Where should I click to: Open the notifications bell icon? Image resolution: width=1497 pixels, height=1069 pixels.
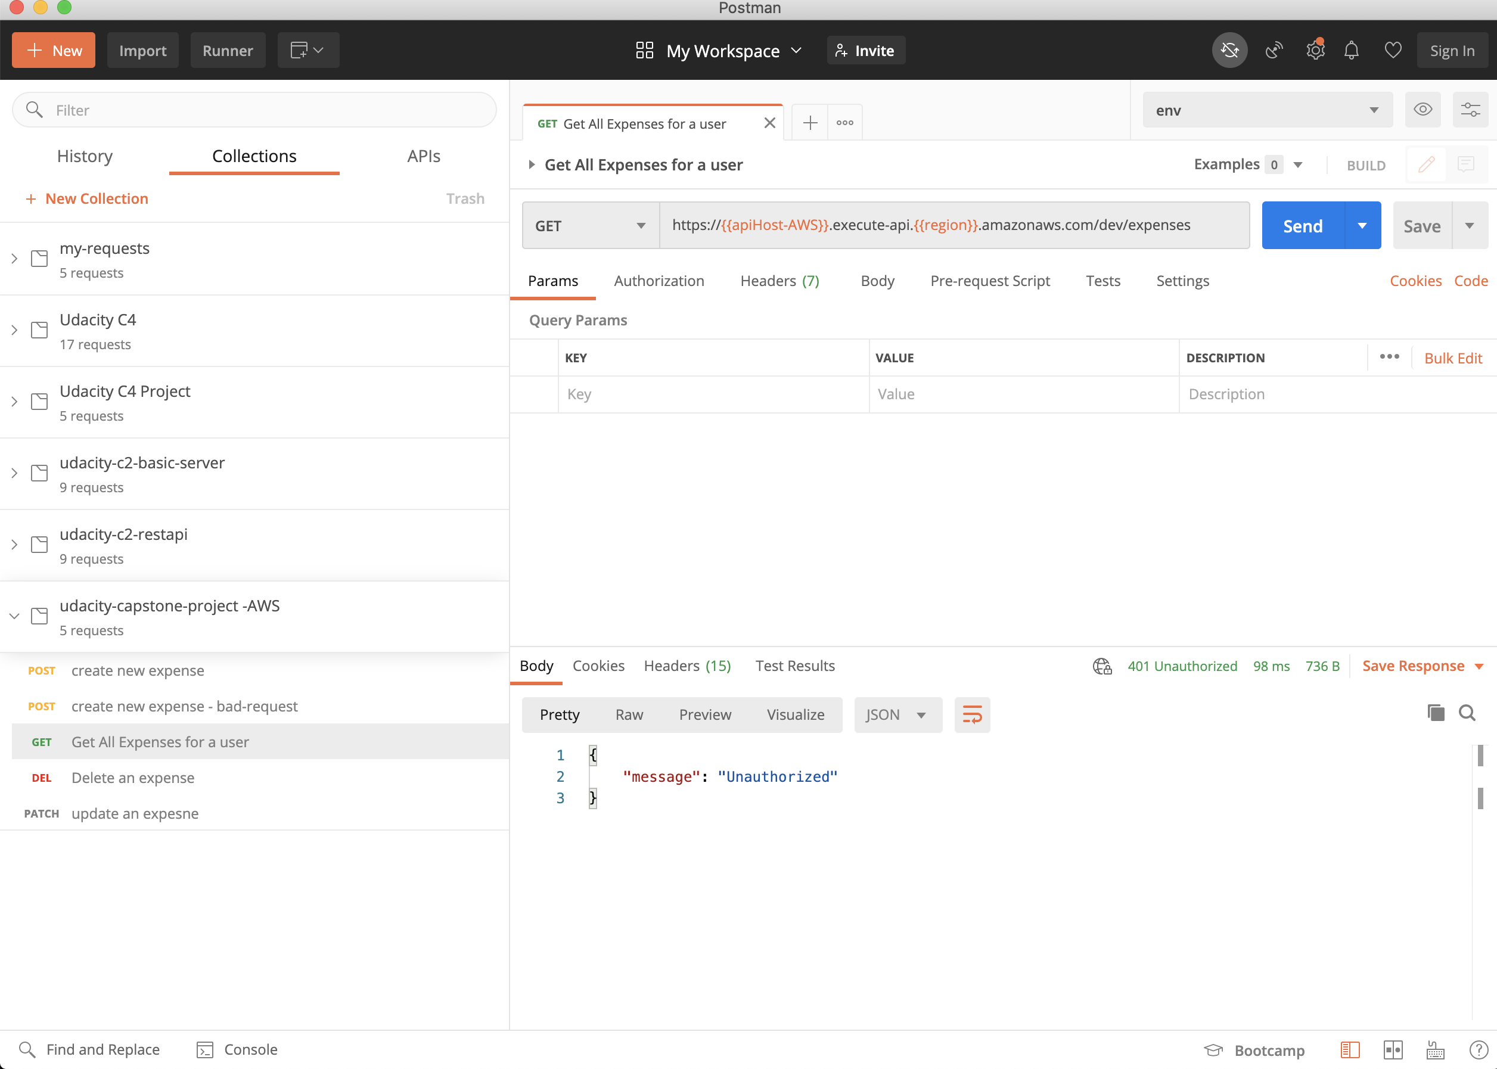click(1351, 50)
